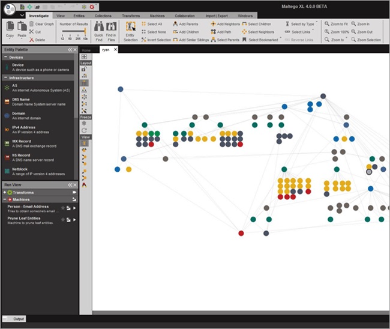Click the Quick Find binoculars icon
This screenshot has height=329, width=390.
coord(99,26)
